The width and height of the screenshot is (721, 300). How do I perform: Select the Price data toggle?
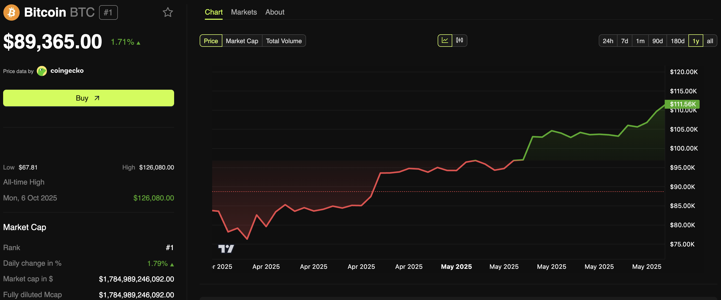(211, 41)
